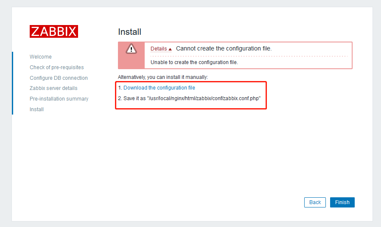Click the 'Cannot create the configuration file' message
The image size is (381, 227).
224,49
